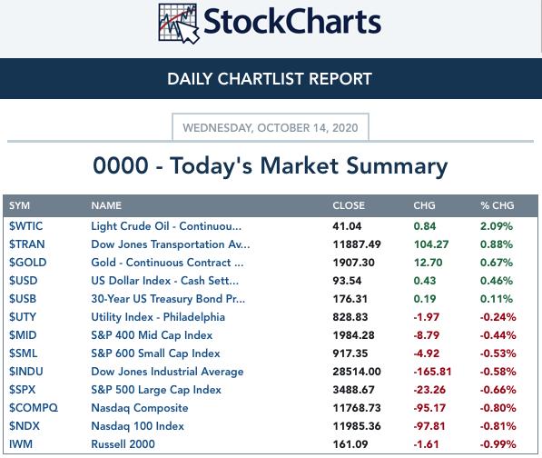Select the $TRAN ticker symbol
The image size is (542, 458).
point(27,244)
